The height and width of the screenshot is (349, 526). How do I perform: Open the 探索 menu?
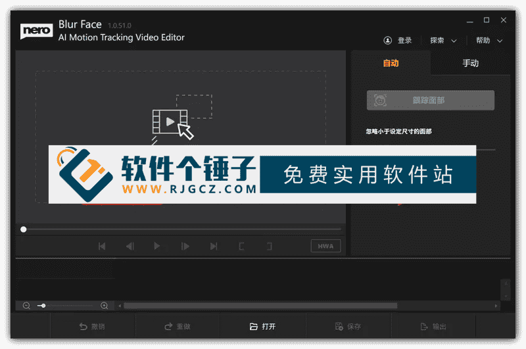click(x=437, y=41)
